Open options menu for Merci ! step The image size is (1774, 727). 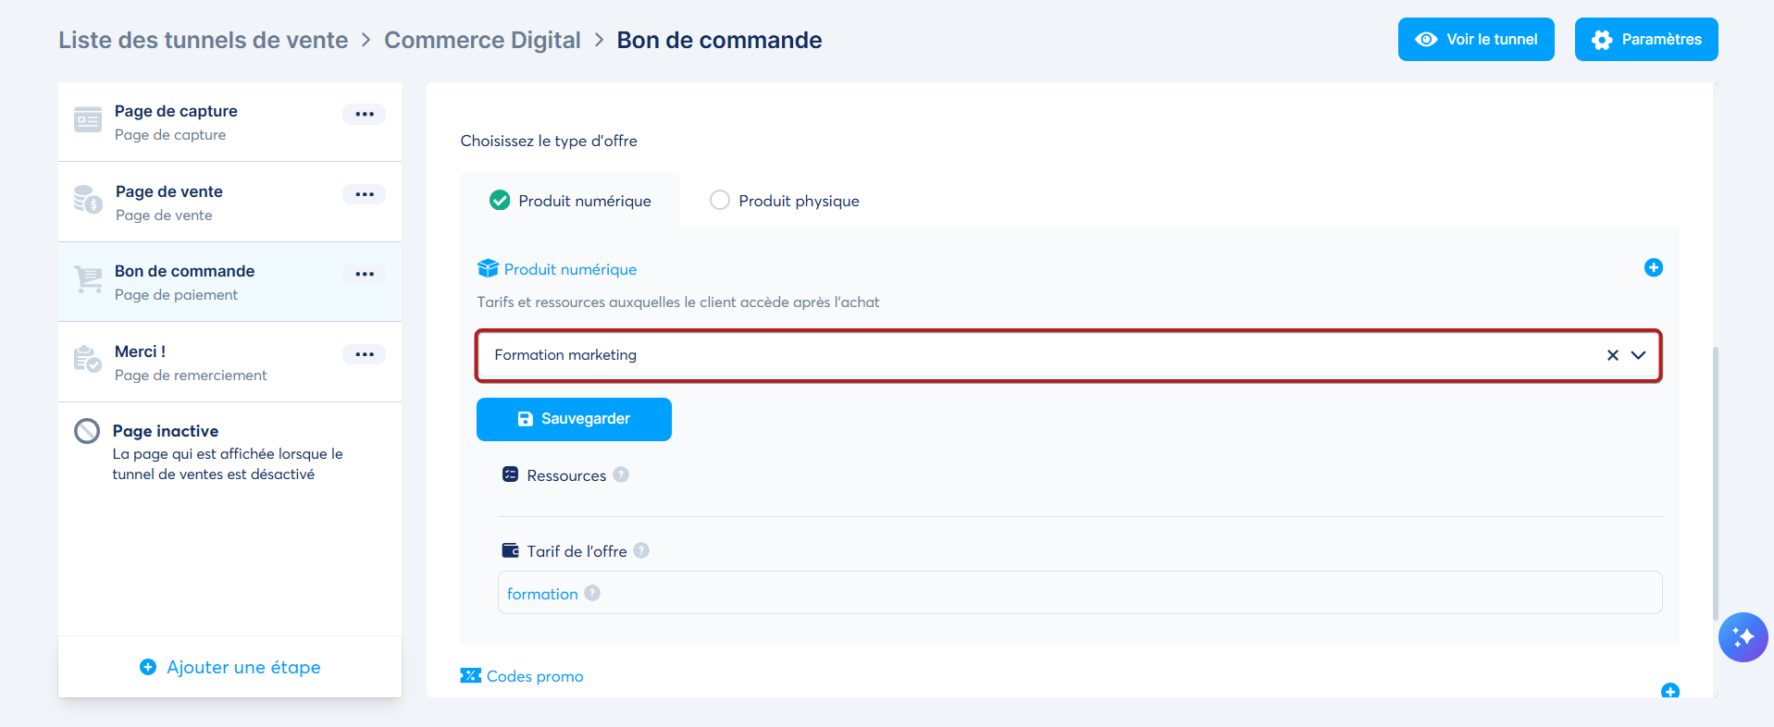pyautogui.click(x=365, y=354)
